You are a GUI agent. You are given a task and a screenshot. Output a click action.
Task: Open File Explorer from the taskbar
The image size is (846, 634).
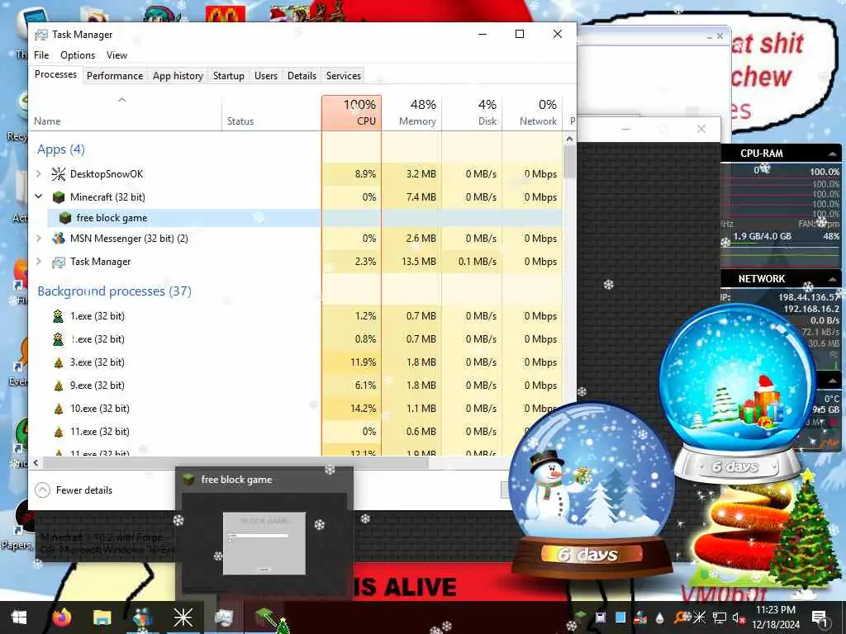pos(102,617)
